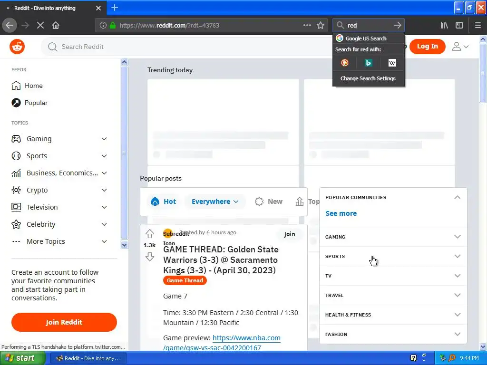Expand the Sports topic chevron
Screen dimensions: 487x365
pyautogui.click(x=104, y=156)
